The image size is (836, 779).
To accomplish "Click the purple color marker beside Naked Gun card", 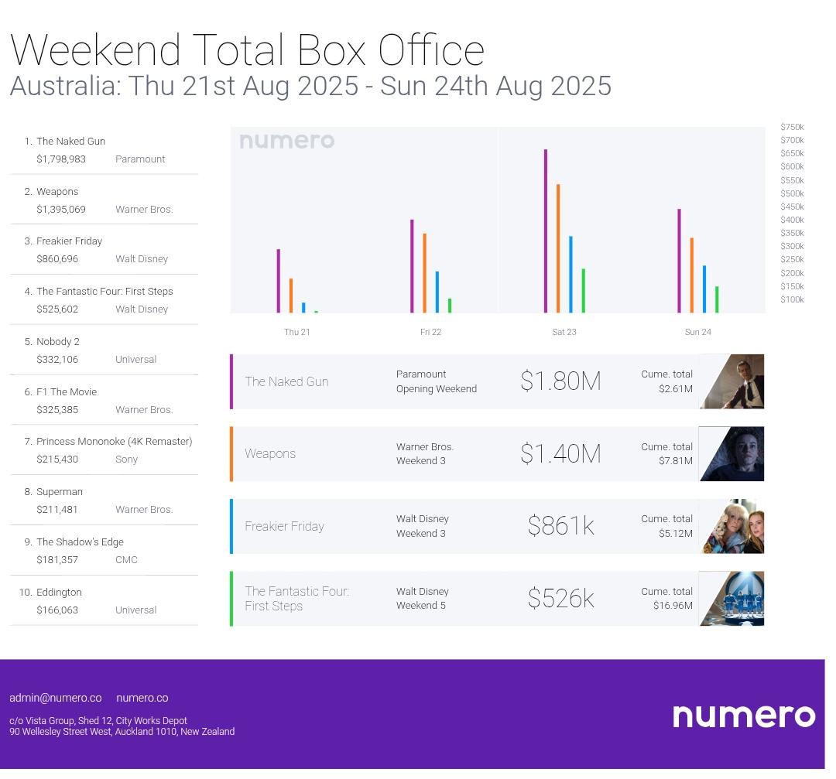I will [231, 381].
